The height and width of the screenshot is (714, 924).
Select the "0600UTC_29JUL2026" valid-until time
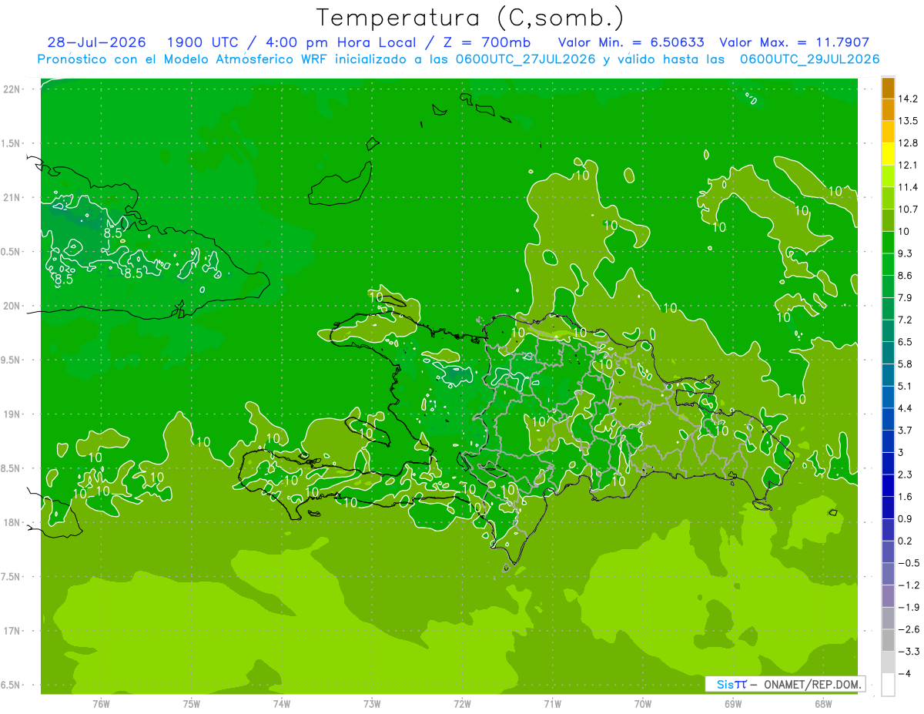pyautogui.click(x=809, y=59)
